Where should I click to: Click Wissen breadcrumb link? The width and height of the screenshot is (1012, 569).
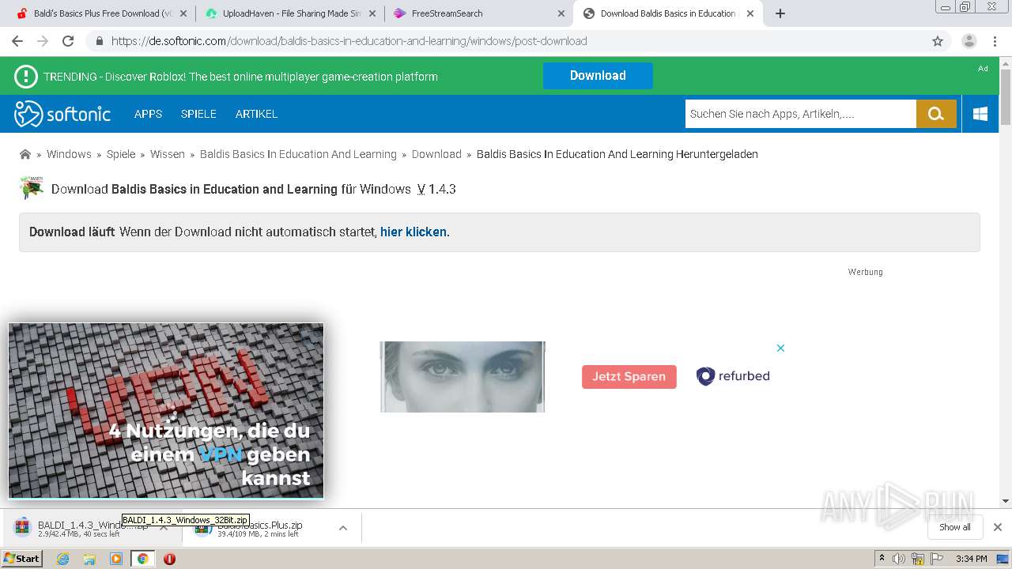tap(168, 154)
